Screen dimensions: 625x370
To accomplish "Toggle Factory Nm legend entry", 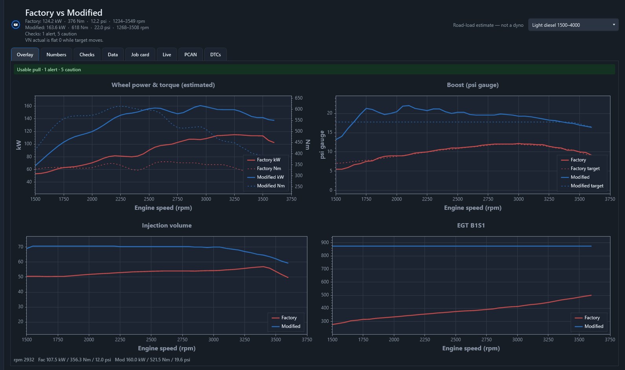I will click(264, 168).
